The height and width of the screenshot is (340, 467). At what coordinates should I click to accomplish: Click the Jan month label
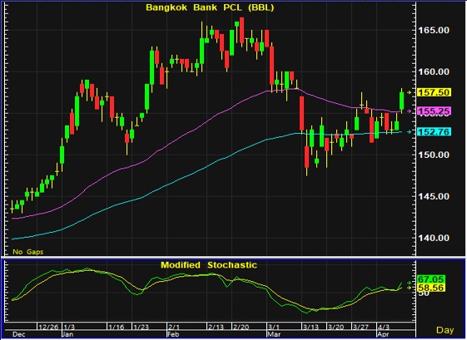(67, 334)
